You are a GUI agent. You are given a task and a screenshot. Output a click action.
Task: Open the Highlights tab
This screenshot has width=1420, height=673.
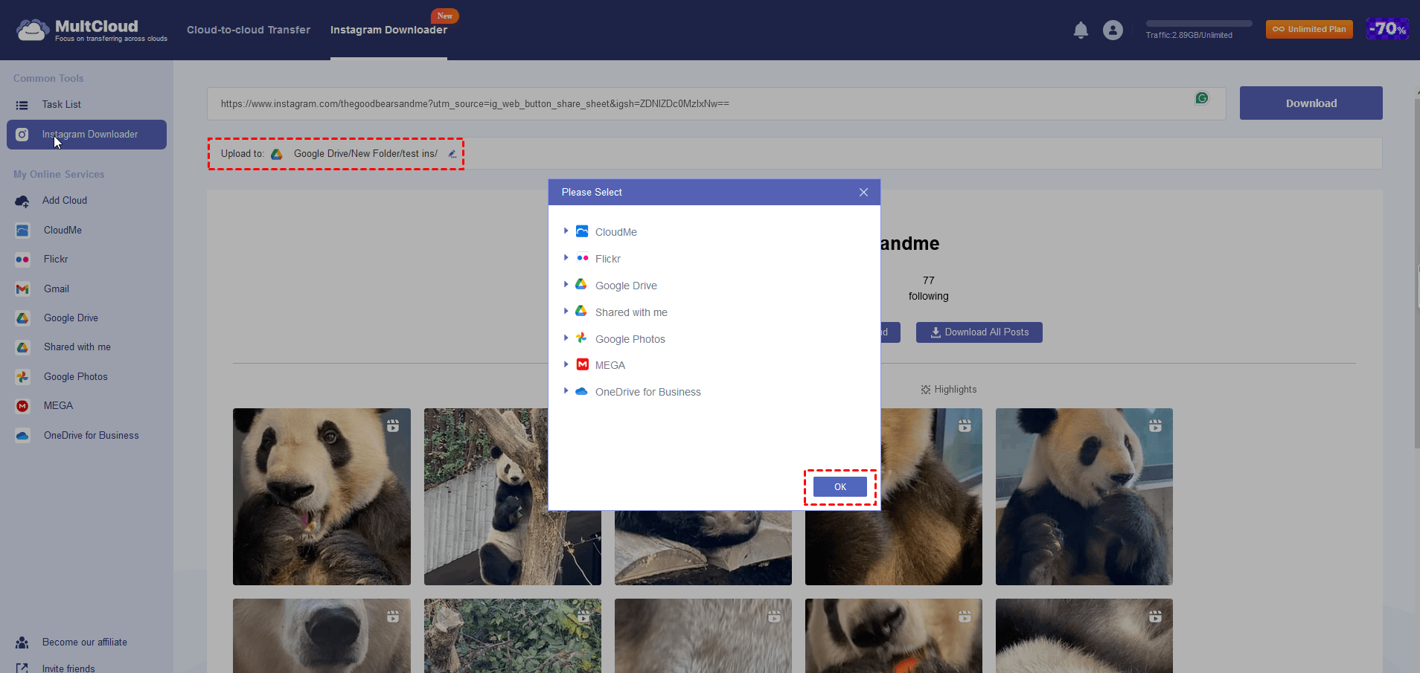tap(949, 390)
